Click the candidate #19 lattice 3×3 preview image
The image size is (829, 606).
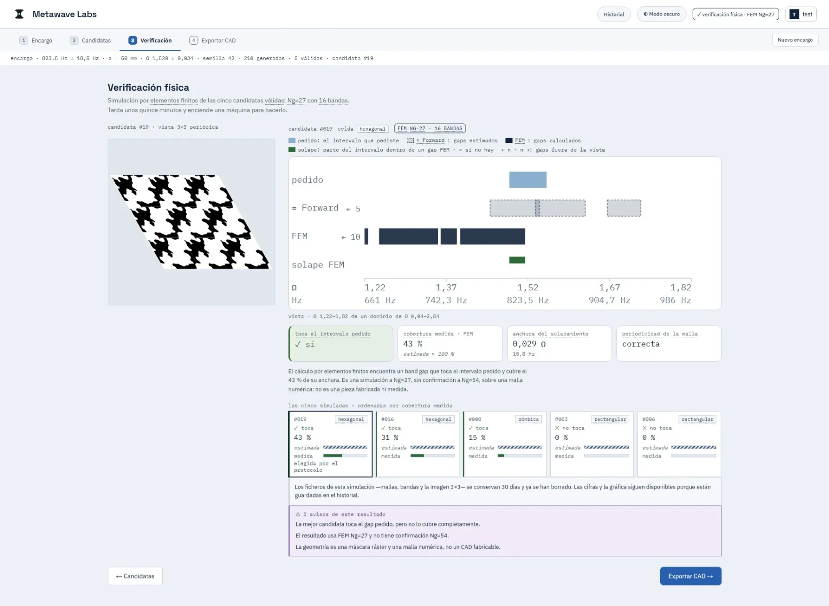tap(191, 222)
